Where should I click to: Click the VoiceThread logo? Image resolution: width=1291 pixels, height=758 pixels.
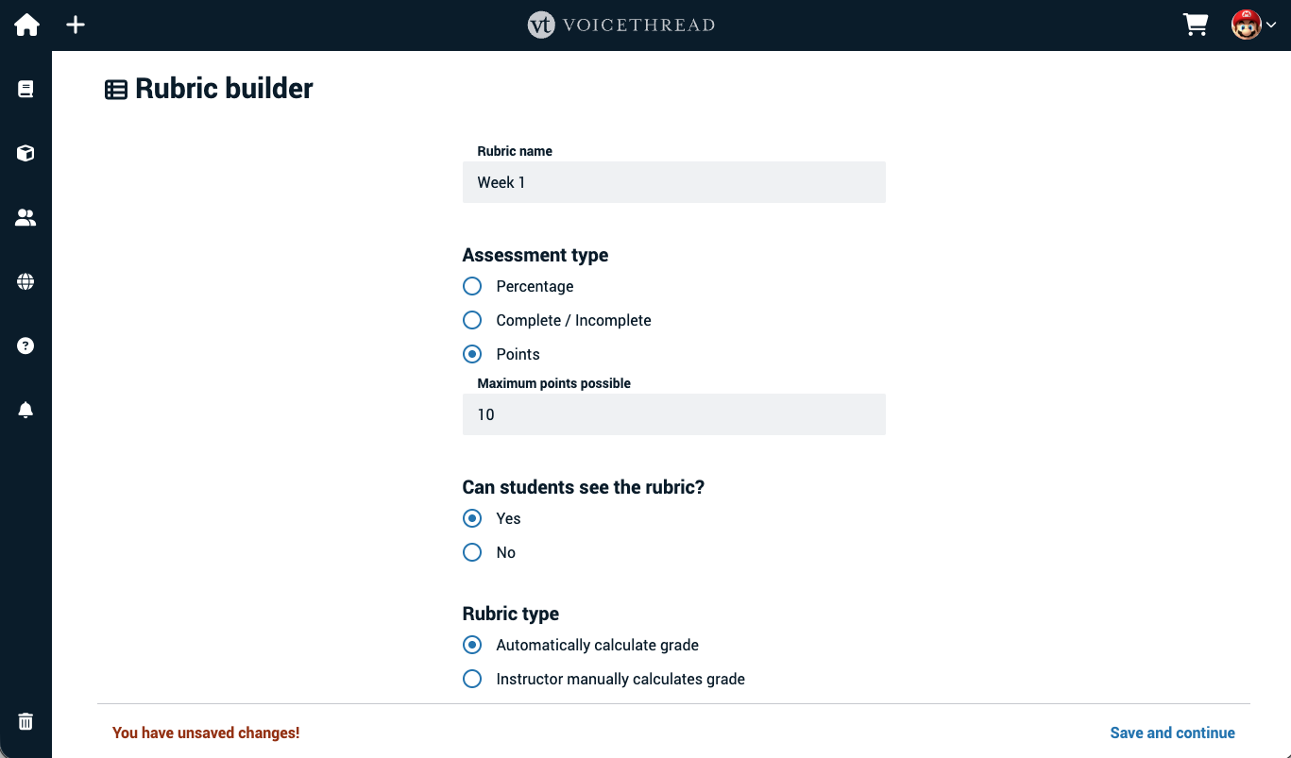[x=620, y=25]
